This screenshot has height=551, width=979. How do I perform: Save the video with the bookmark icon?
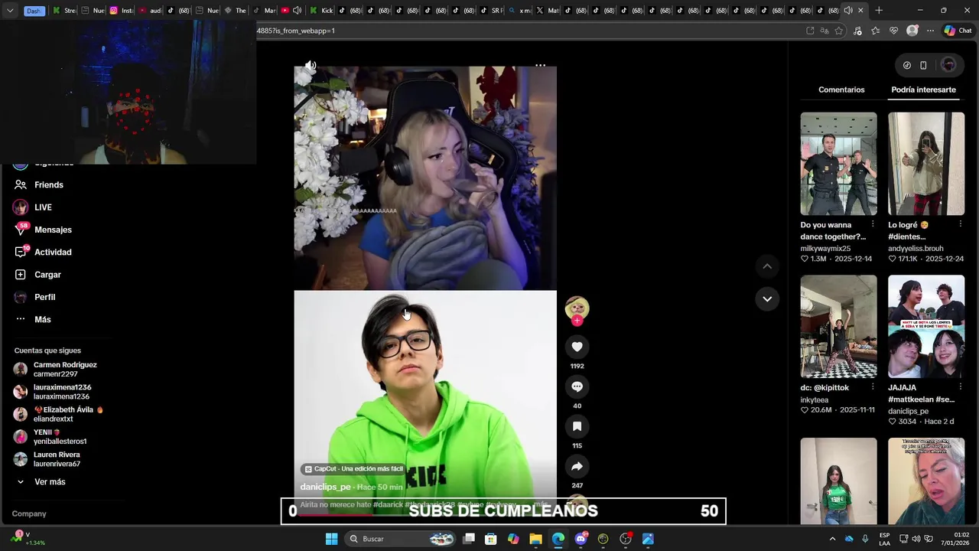tap(577, 426)
